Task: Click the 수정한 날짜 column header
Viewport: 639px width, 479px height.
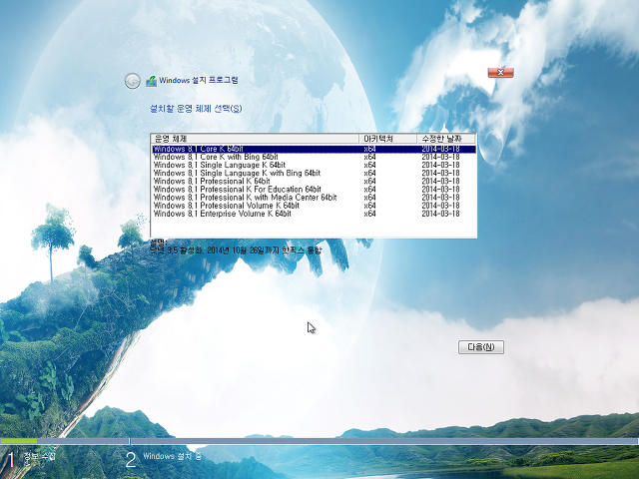Action: click(x=446, y=139)
